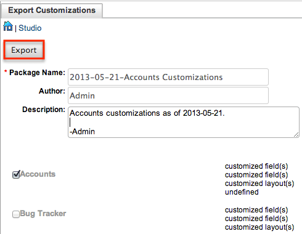Image resolution: width=302 pixels, height=234 pixels.
Task: Focus the Package Name input field
Action: 168,77
